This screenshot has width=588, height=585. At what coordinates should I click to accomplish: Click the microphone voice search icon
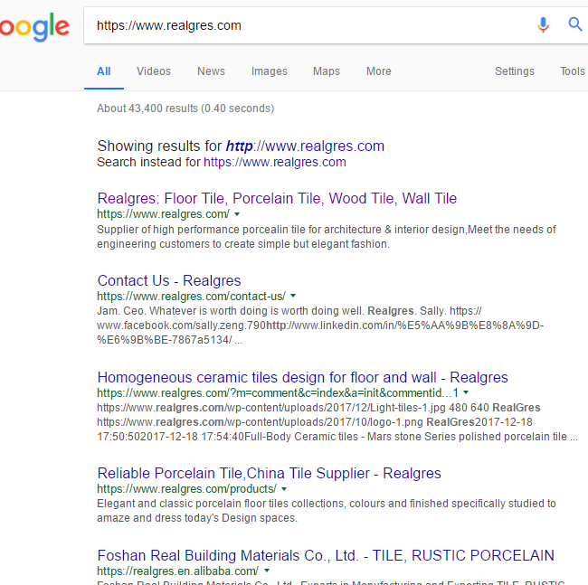coord(543,25)
